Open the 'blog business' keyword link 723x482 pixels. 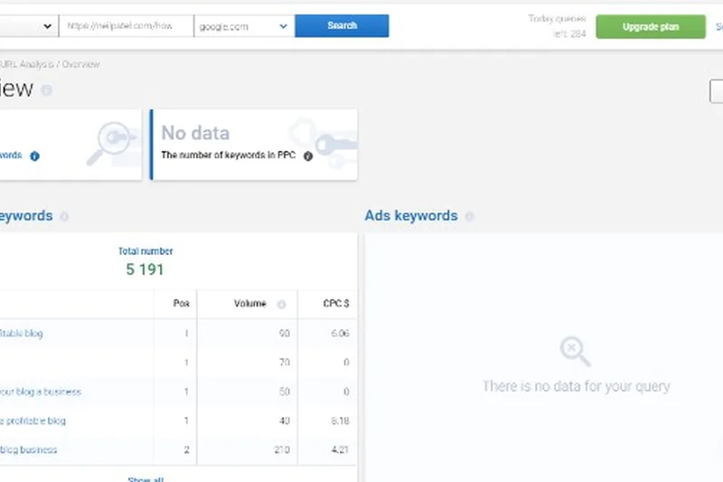pyautogui.click(x=29, y=449)
